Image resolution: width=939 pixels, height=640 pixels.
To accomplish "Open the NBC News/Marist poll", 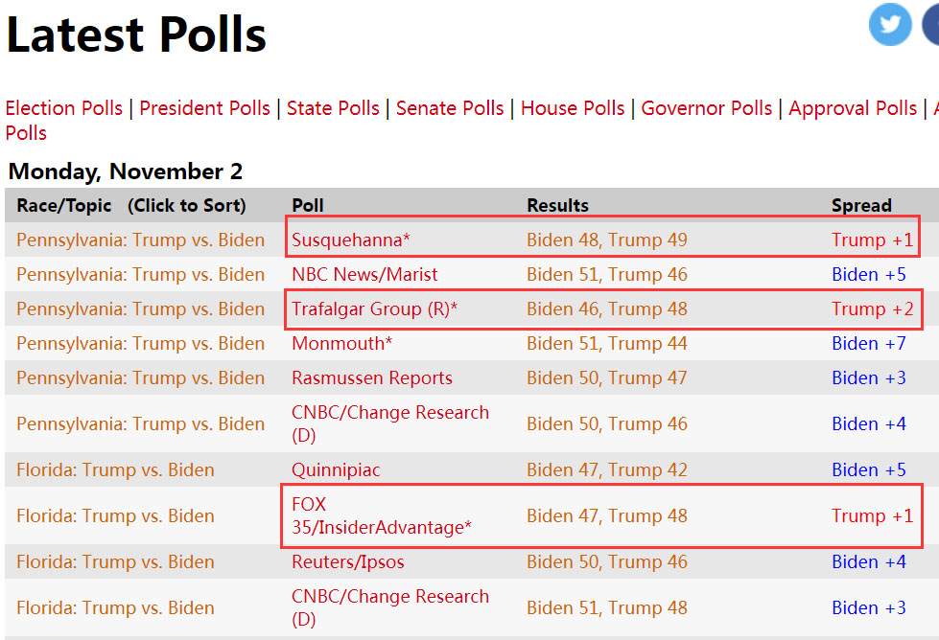I will click(364, 274).
